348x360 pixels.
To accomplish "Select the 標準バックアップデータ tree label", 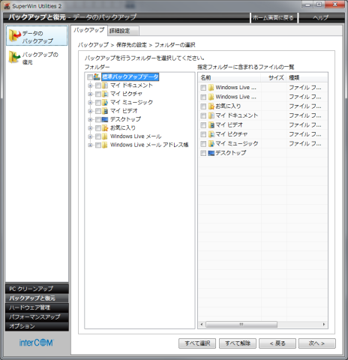I will (130, 76).
